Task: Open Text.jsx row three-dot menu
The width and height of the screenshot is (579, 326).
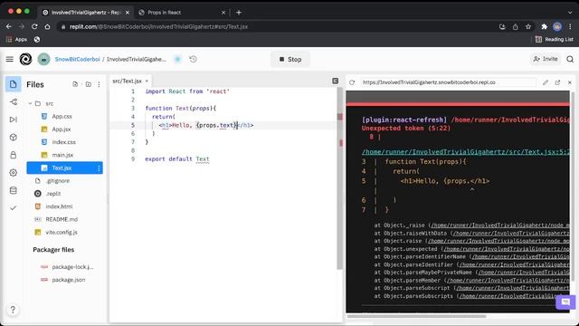Action: point(99,168)
